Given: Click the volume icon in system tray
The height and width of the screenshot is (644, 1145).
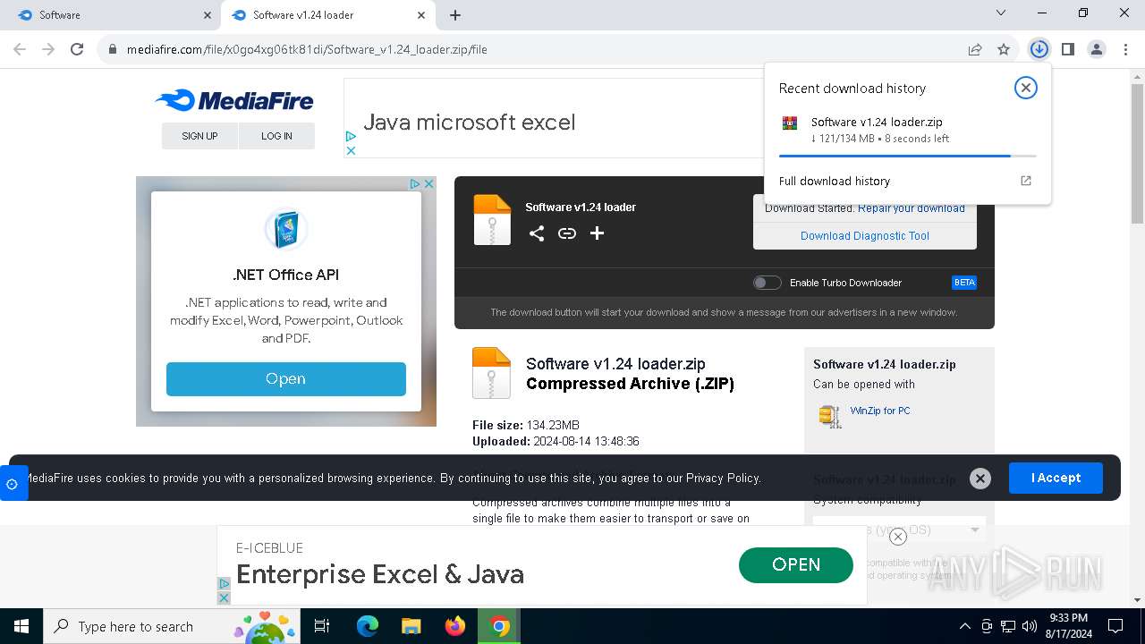Looking at the screenshot, I should [x=1030, y=626].
